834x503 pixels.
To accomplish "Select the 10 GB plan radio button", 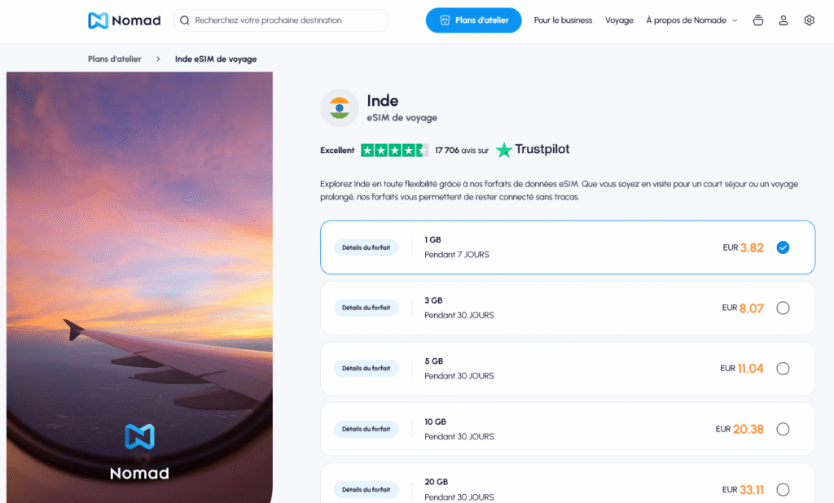I will (783, 429).
